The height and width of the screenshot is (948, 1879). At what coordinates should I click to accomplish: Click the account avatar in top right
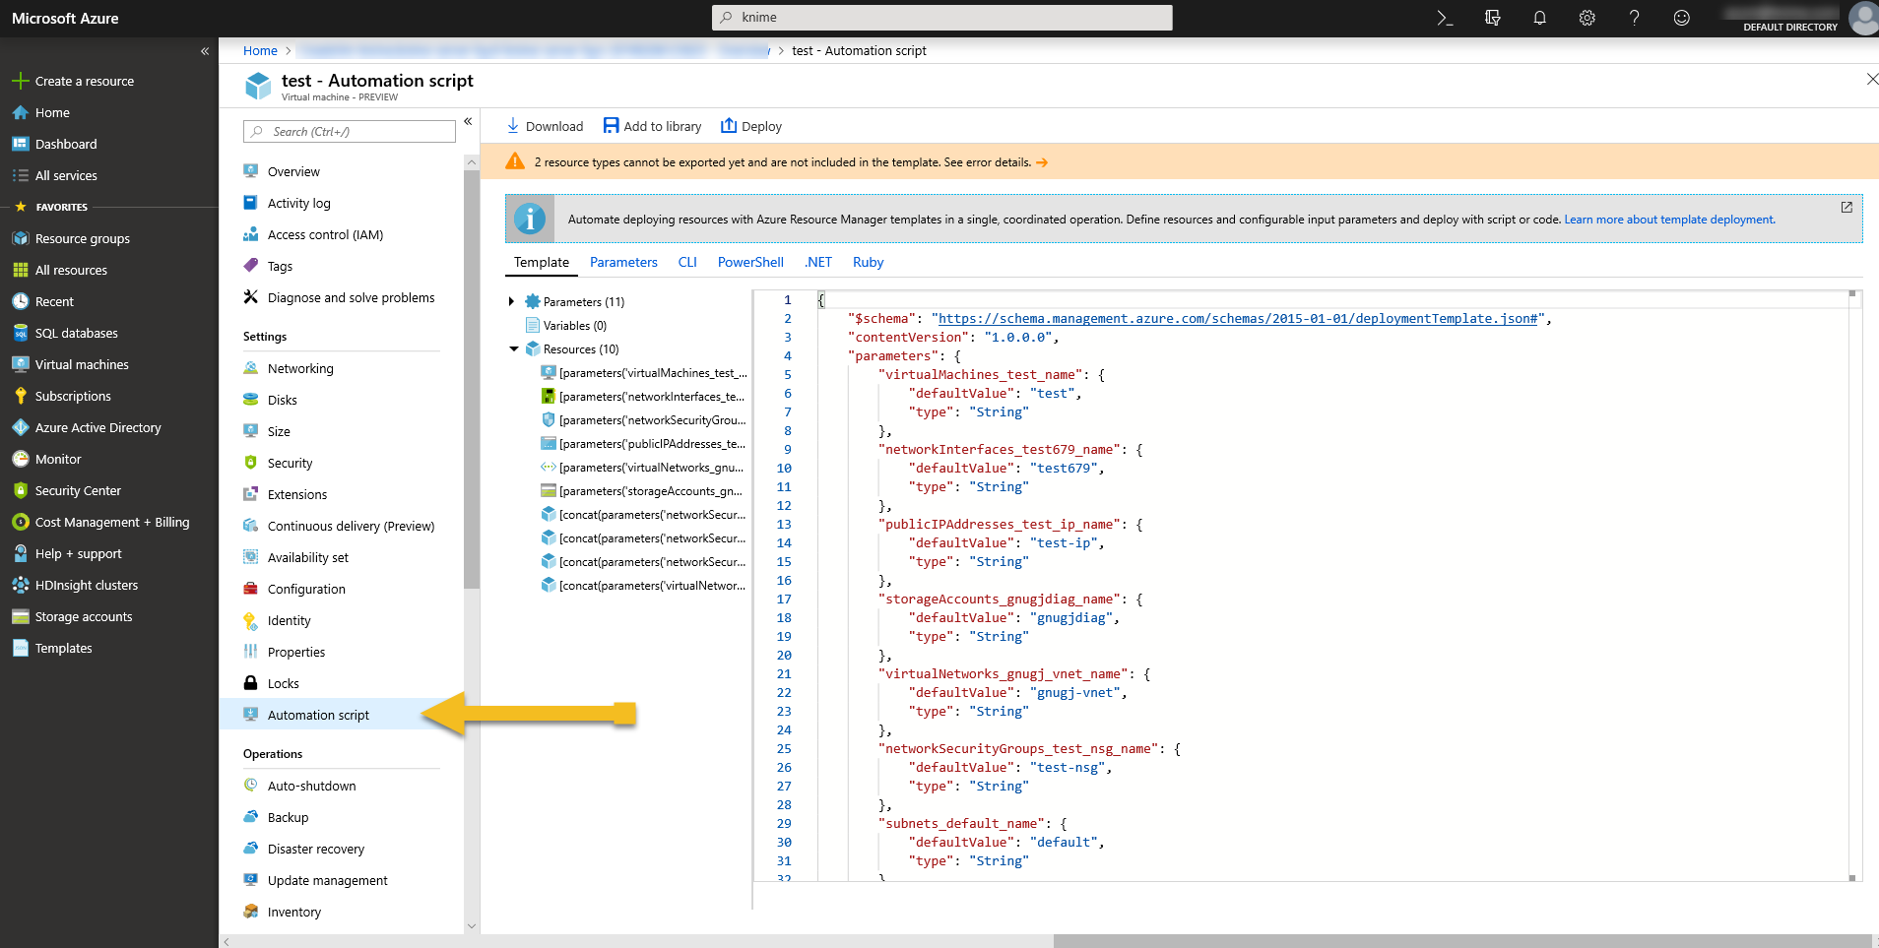coord(1863,18)
